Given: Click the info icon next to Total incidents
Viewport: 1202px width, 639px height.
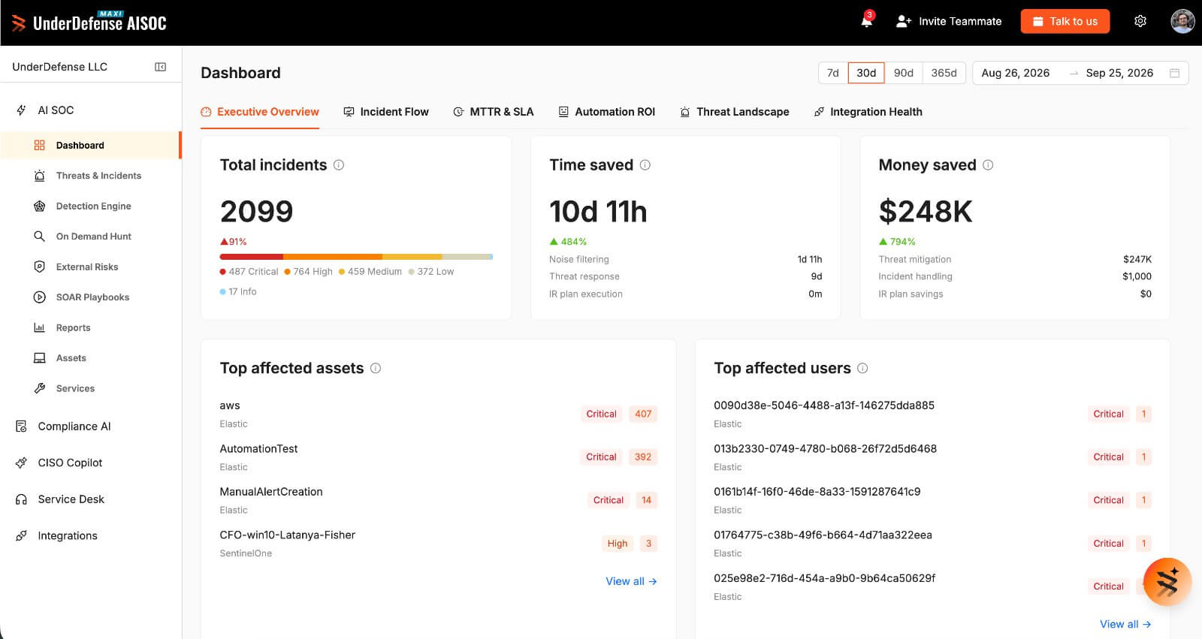Looking at the screenshot, I should [x=339, y=165].
